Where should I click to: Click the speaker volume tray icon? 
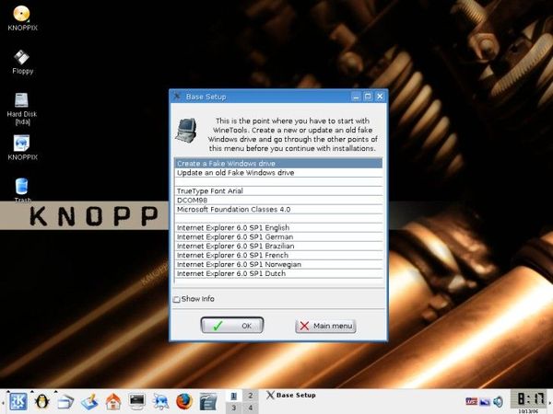(499, 401)
